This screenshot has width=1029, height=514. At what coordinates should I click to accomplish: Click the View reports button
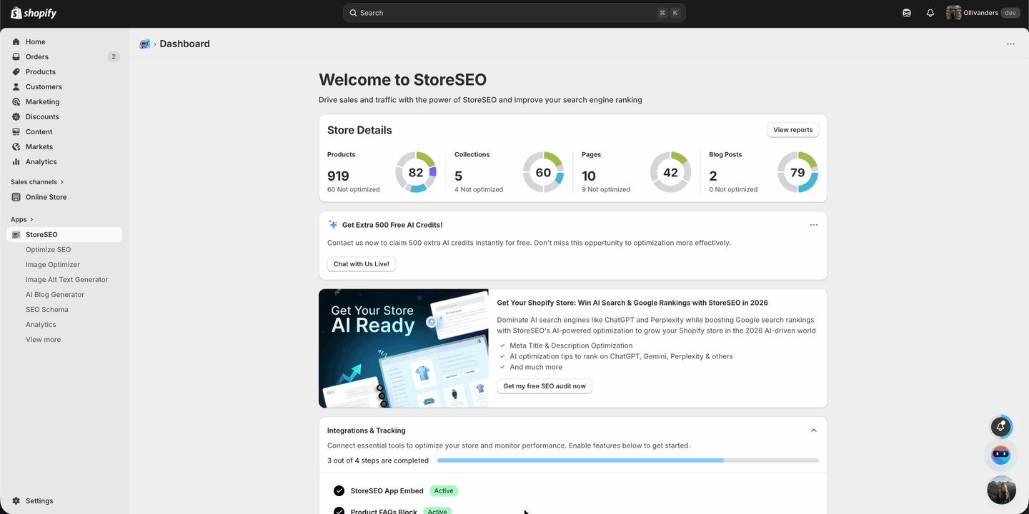(792, 130)
